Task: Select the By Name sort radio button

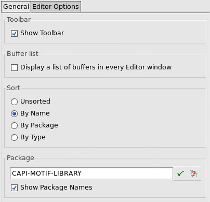Action: pos(14,113)
